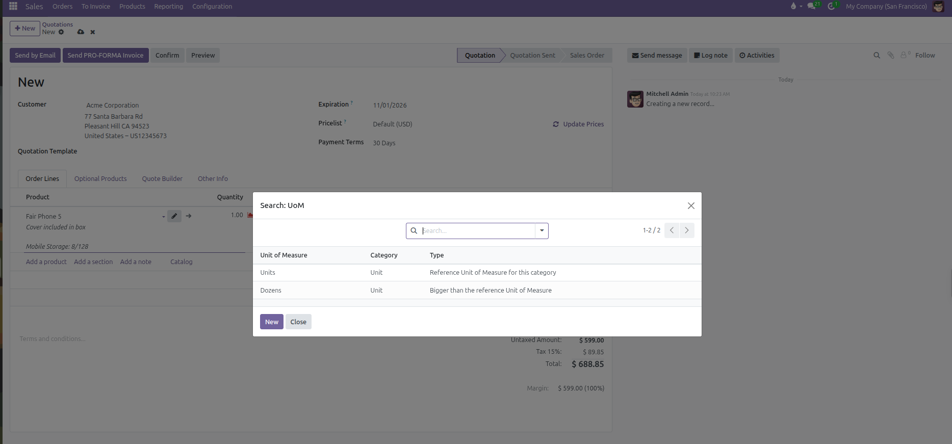Click the search magnifier in UoM search box
The image size is (952, 444).
click(x=414, y=230)
